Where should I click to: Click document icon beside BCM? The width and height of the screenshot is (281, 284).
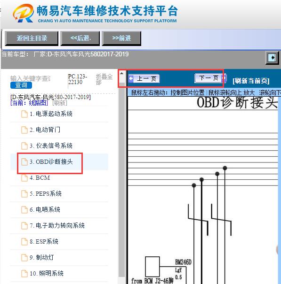click(x=24, y=178)
